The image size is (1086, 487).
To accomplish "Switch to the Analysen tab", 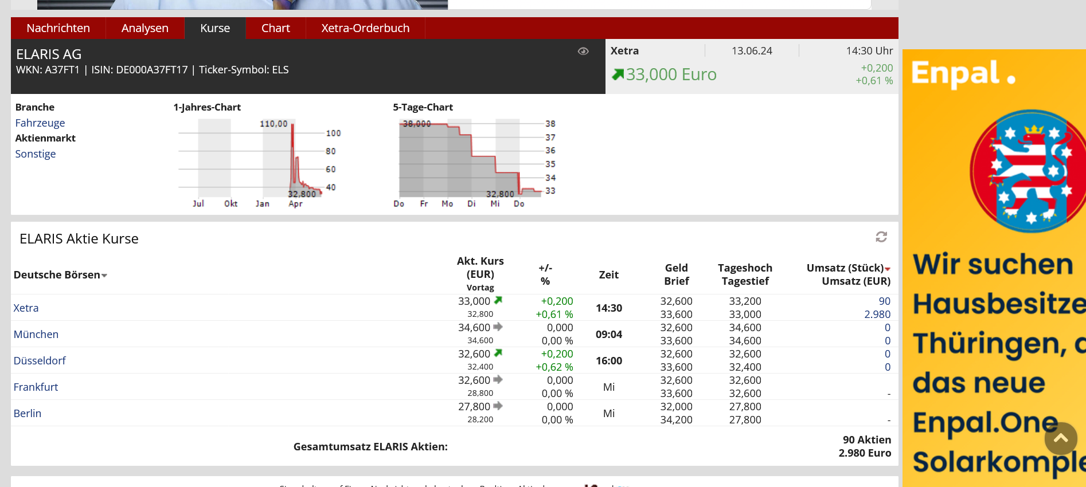I will click(145, 28).
